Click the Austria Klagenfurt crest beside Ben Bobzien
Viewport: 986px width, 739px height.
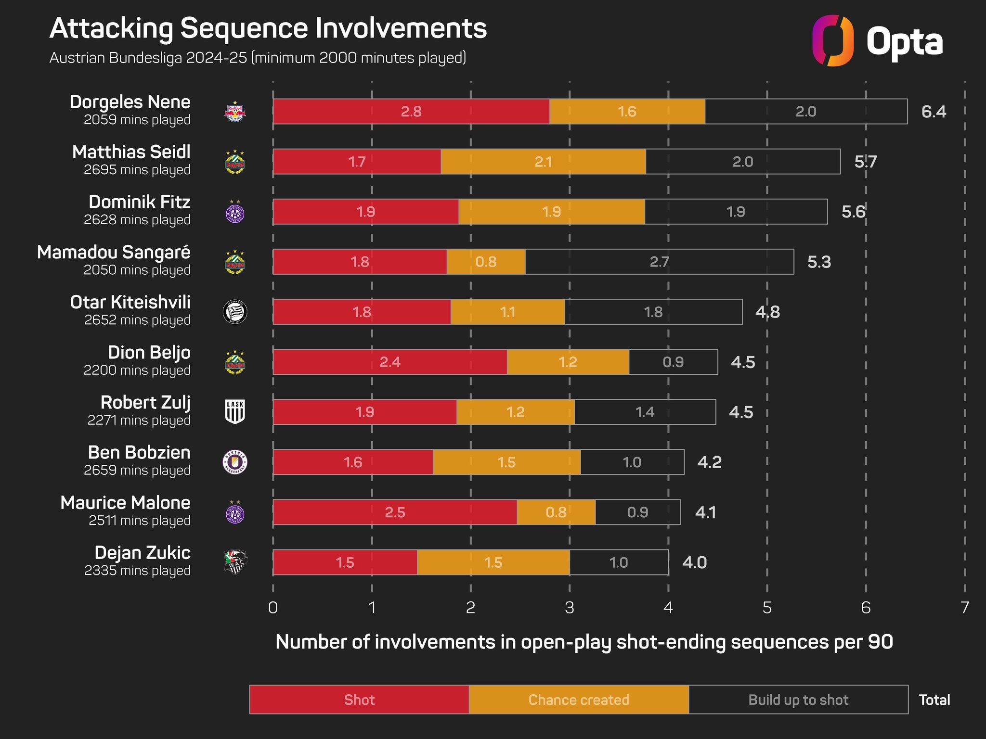coord(235,462)
